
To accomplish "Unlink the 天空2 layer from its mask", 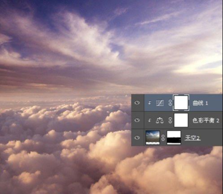I will [x=163, y=138].
